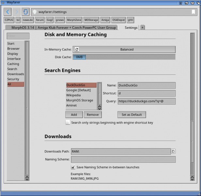Select Downloads in settings sidebar
Screen dimensions: 201x196
[16, 74]
